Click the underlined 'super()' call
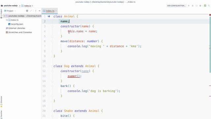The height and width of the screenshot is (119, 211). 74,76
